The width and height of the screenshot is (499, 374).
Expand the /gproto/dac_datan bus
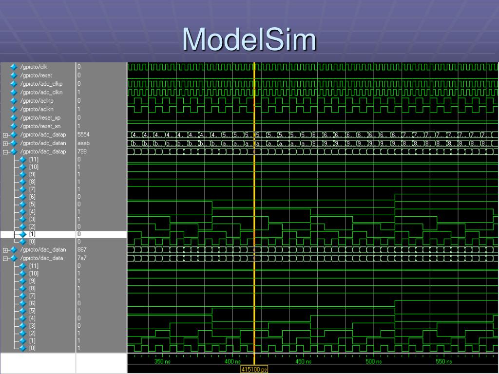(x=5, y=250)
